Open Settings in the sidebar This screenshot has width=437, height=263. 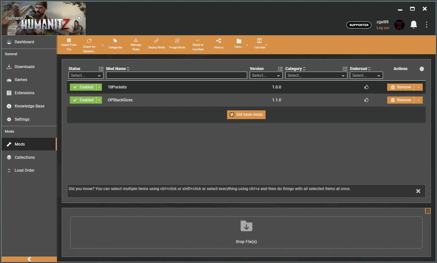(29, 119)
